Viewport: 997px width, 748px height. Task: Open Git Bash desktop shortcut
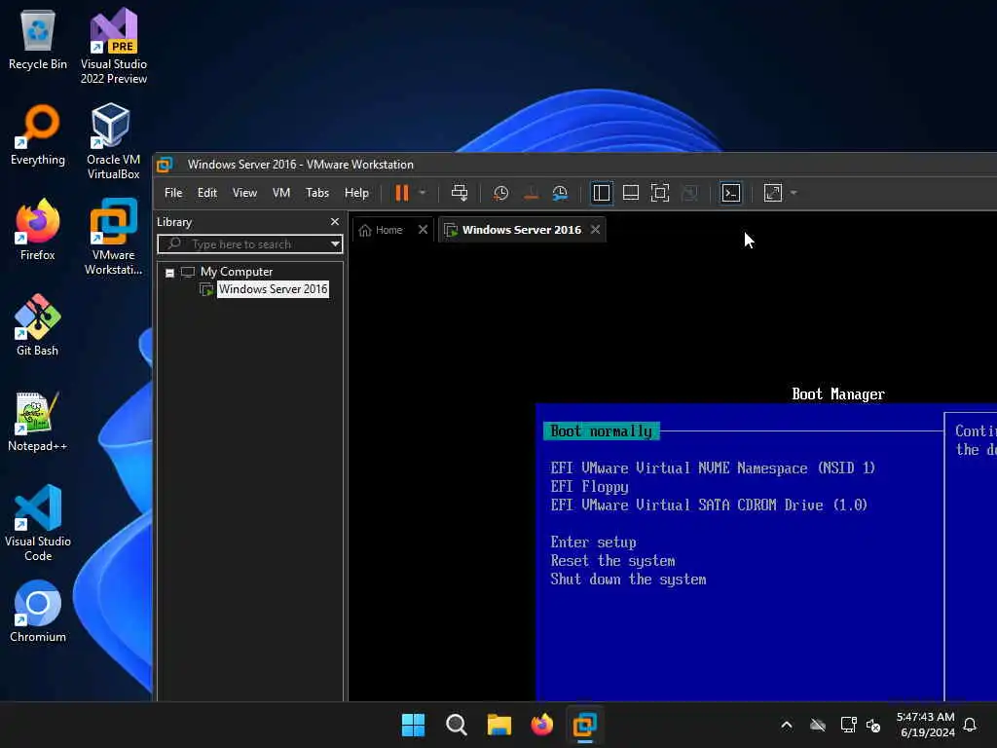tap(38, 325)
